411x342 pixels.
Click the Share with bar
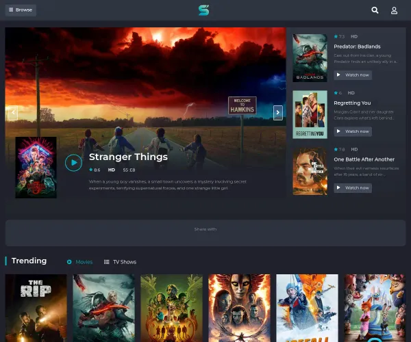(206, 233)
